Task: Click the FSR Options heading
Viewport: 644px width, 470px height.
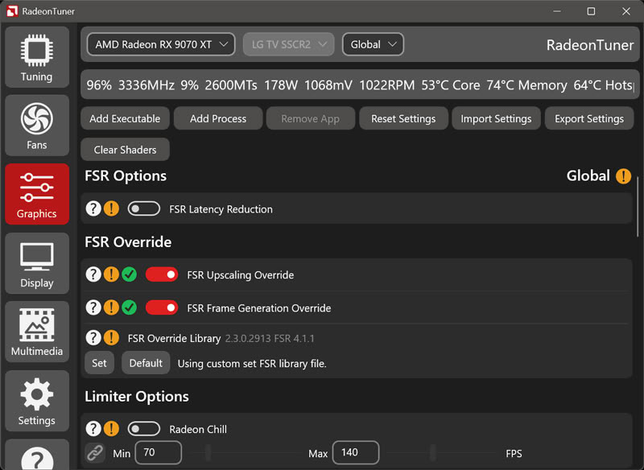Action: pyautogui.click(x=126, y=175)
